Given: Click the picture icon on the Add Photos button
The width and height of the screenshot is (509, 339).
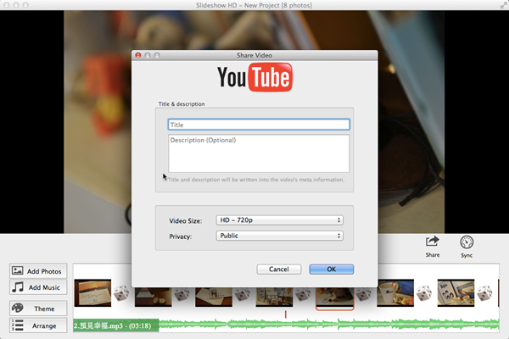Looking at the screenshot, I should (18, 270).
